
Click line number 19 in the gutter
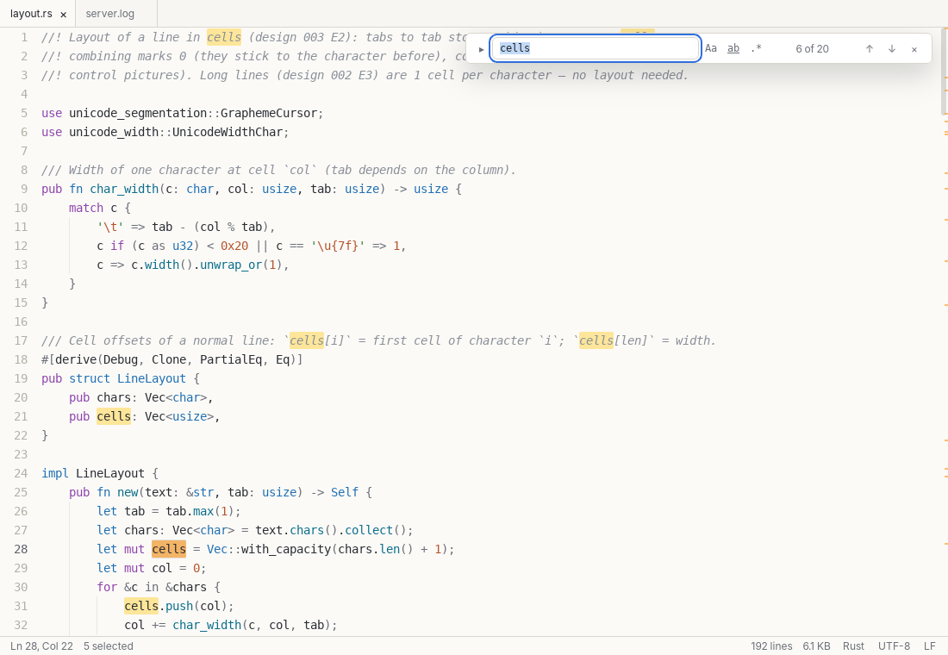coord(21,378)
